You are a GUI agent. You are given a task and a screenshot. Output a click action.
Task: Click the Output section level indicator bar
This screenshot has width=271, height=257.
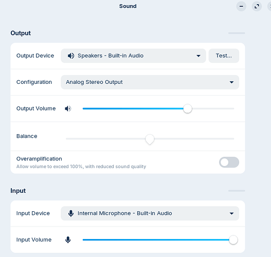237,33
